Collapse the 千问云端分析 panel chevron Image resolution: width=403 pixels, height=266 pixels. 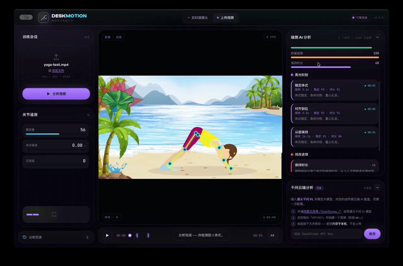click(377, 188)
